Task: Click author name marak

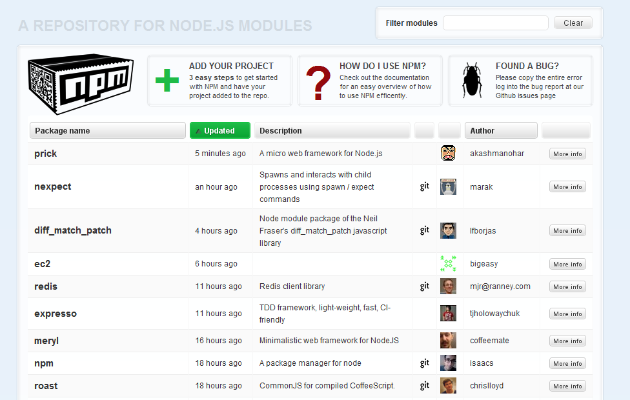Action: coord(482,187)
